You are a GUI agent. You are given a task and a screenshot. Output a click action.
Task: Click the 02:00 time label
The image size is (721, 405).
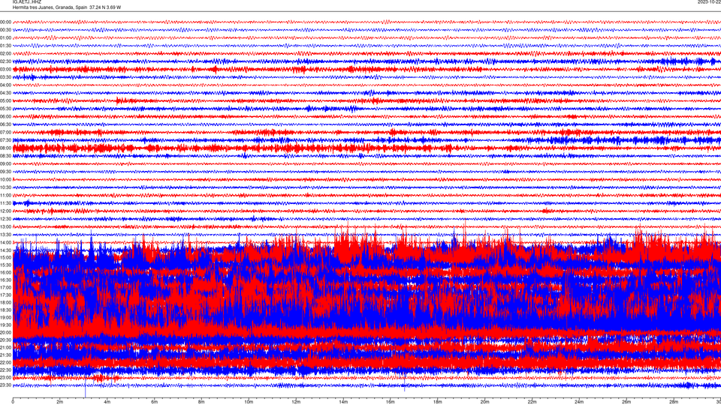pos(6,54)
